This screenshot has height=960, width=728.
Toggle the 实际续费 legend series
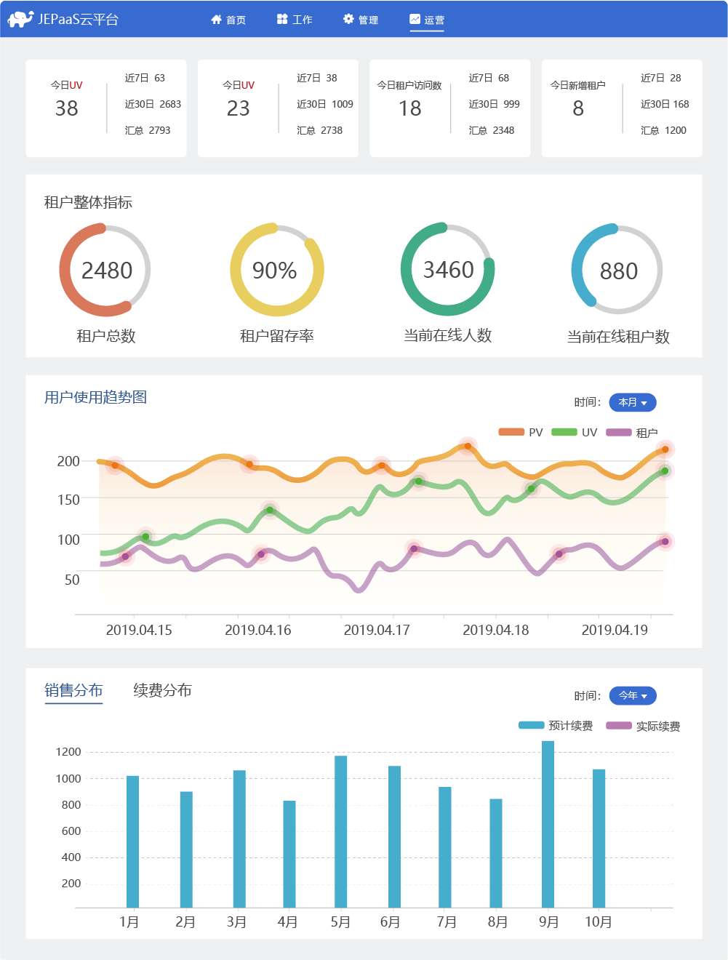pos(643,726)
